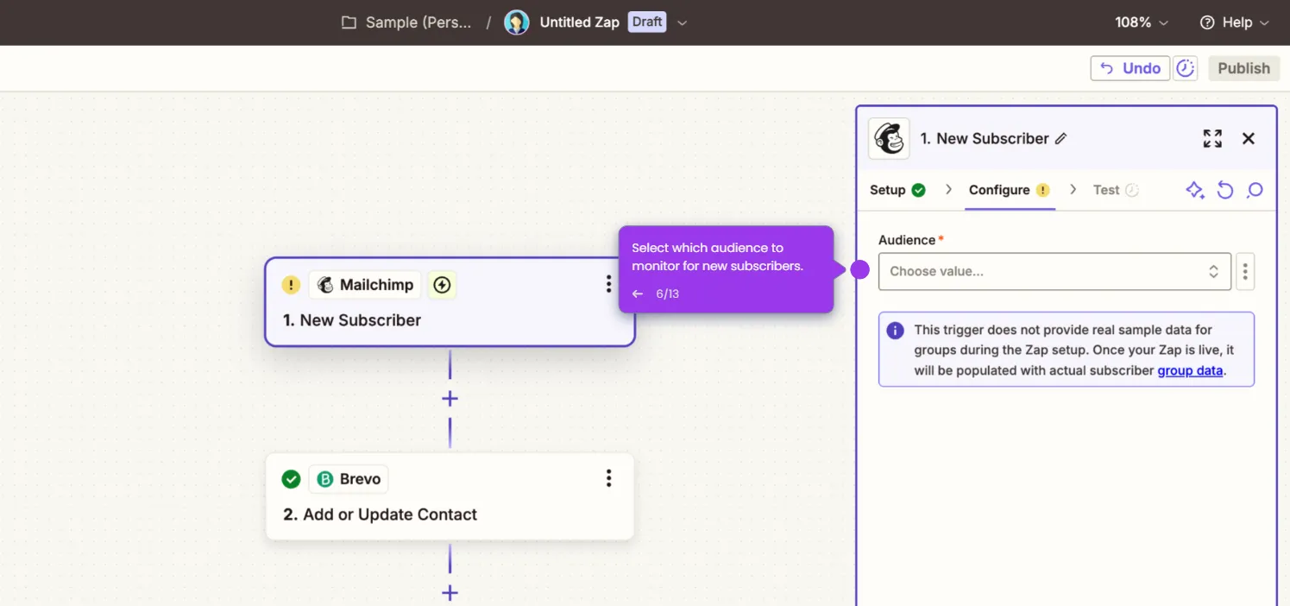Select the 2. Add or Update Contact step
The width and height of the screenshot is (1290, 606).
pyautogui.click(x=450, y=497)
